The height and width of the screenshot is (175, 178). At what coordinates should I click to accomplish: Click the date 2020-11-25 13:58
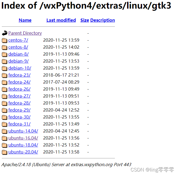tap(61, 152)
